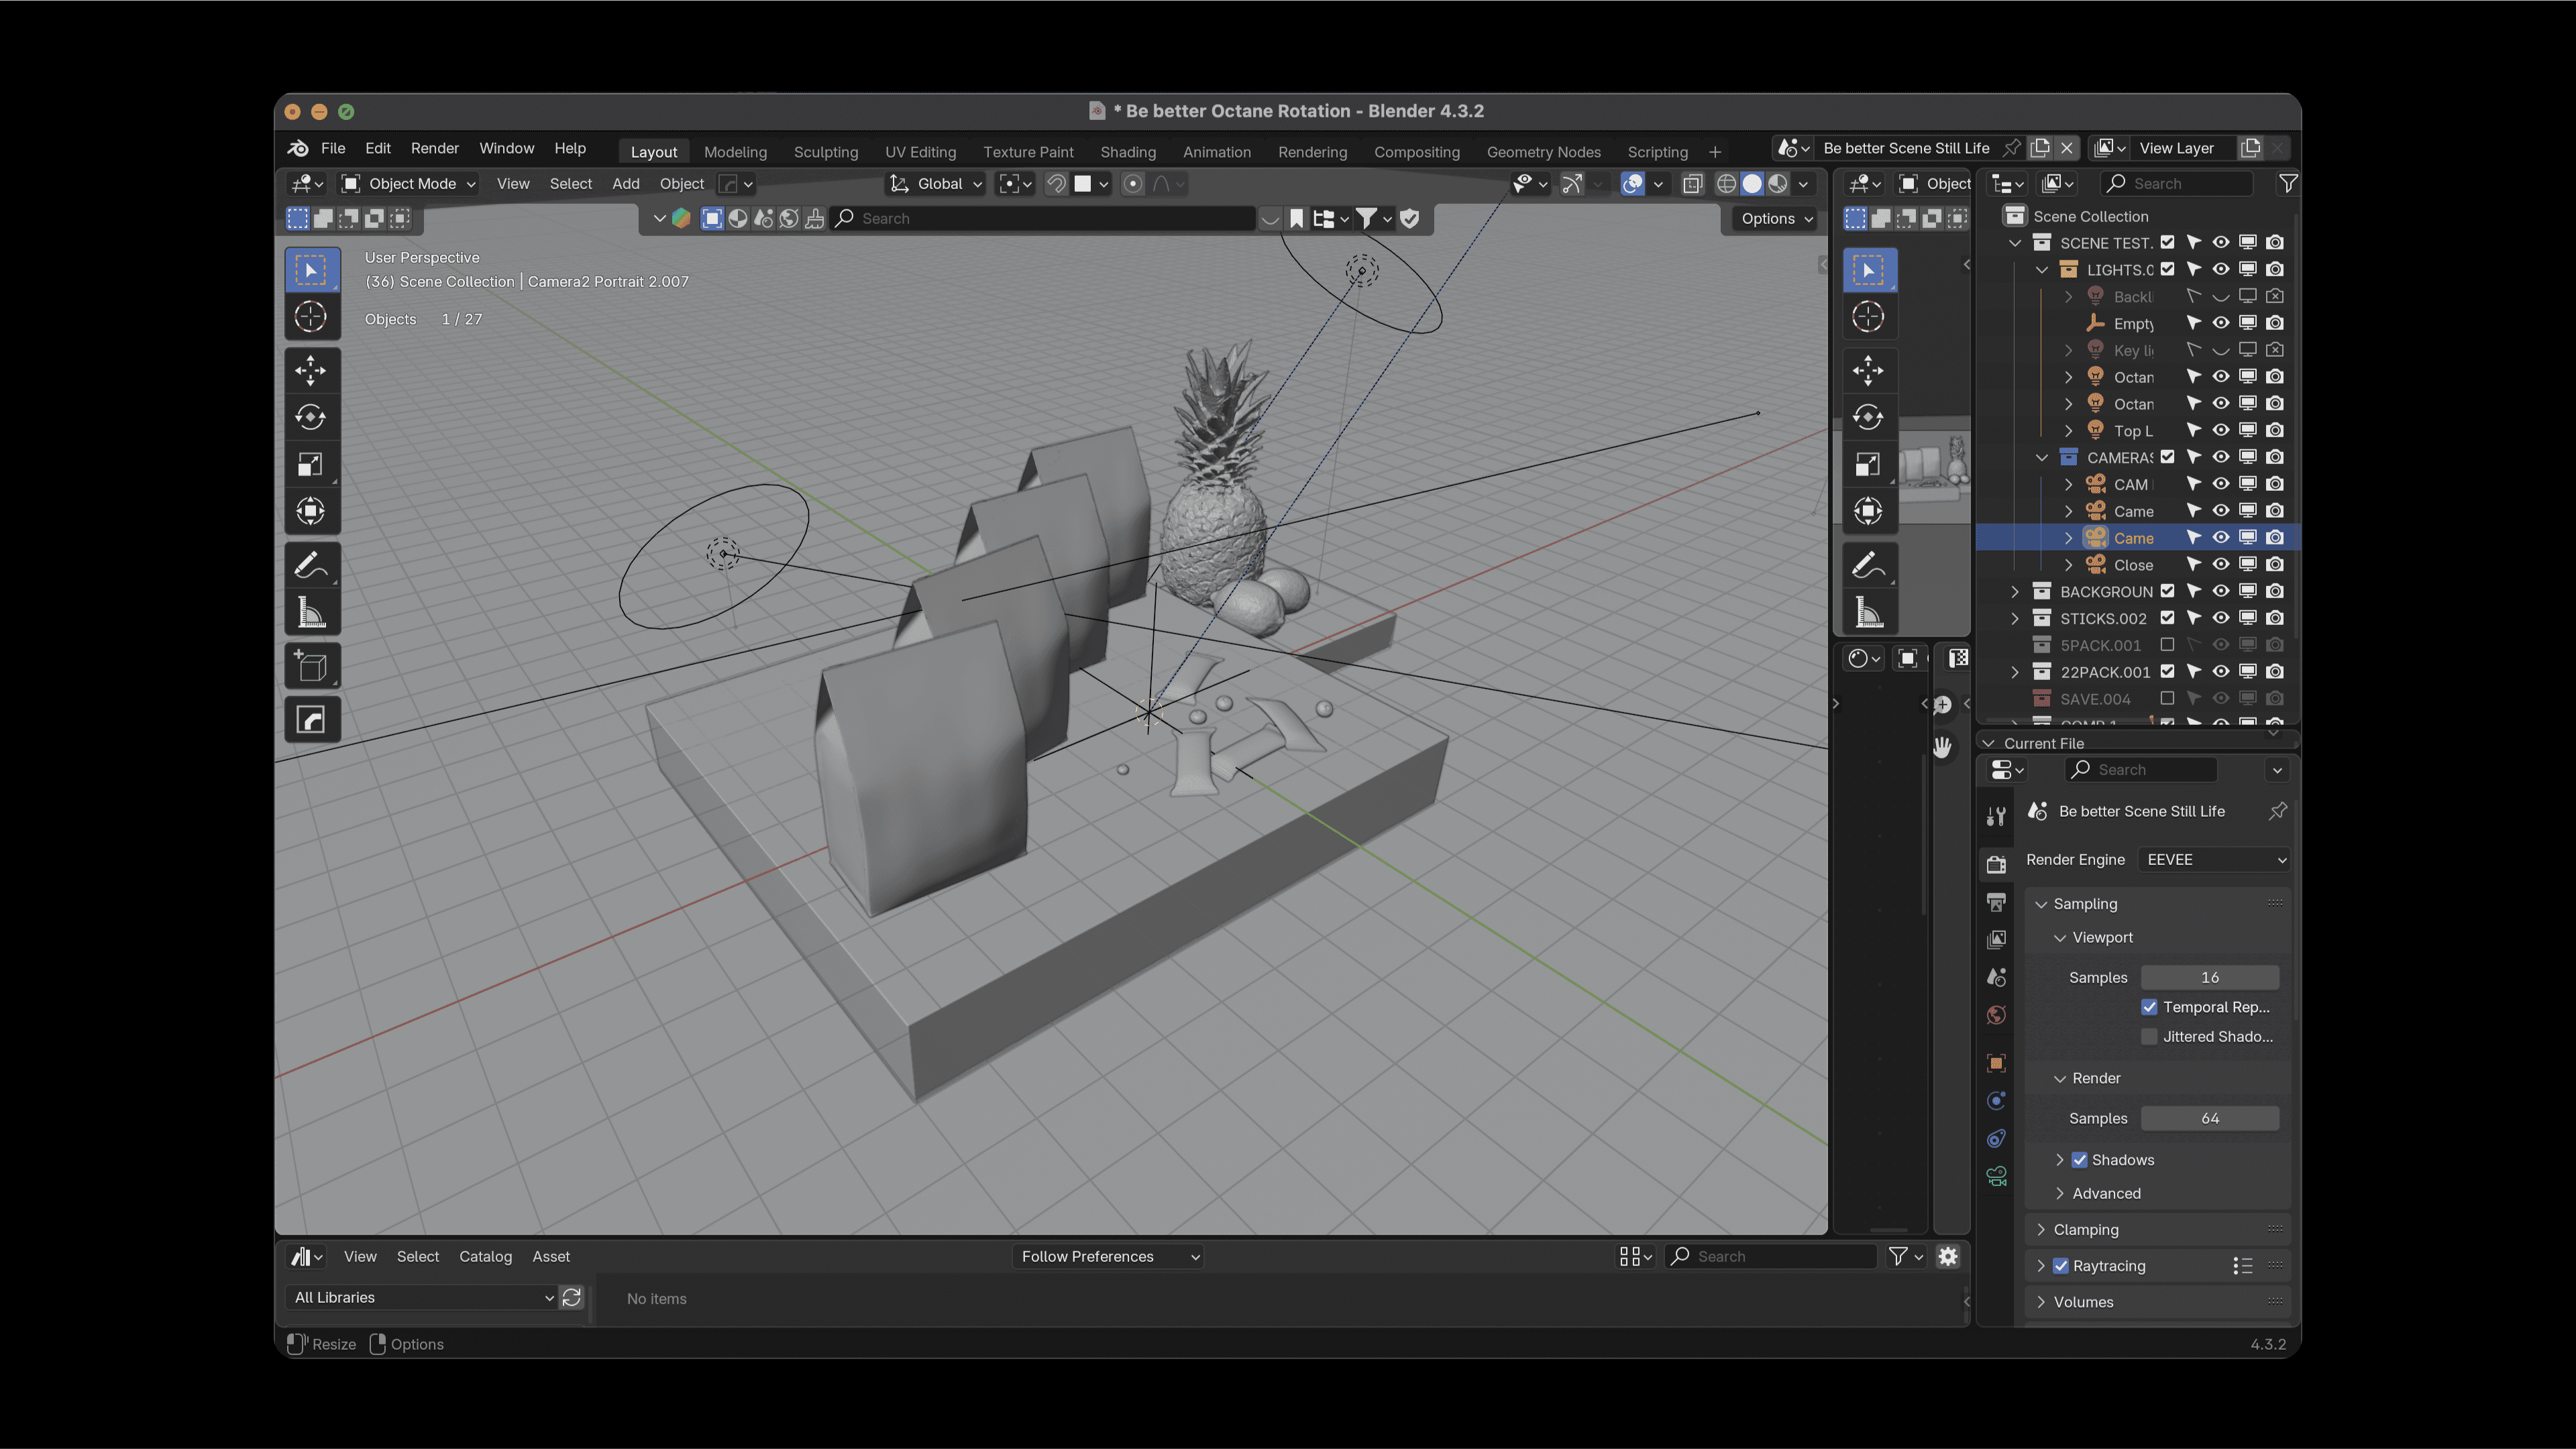2576x1449 pixels.
Task: Expand the Volumes panel
Action: pyautogui.click(x=2041, y=1302)
